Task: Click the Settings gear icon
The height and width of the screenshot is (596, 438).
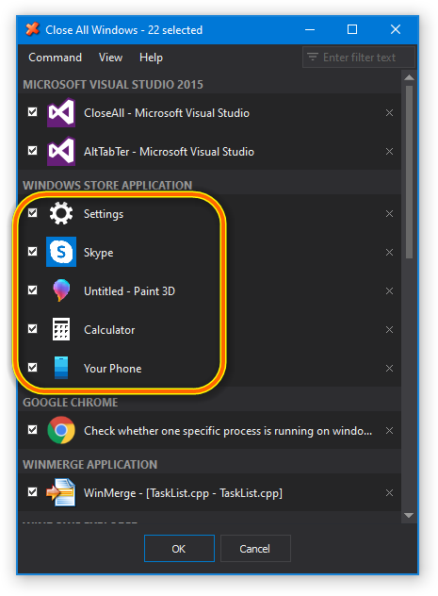Action: [61, 214]
